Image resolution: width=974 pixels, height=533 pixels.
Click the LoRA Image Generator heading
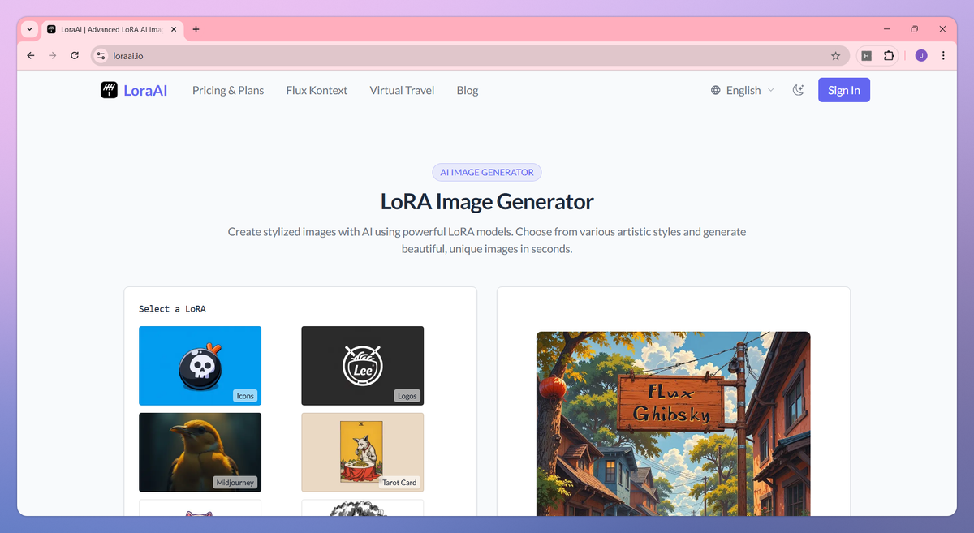(487, 201)
